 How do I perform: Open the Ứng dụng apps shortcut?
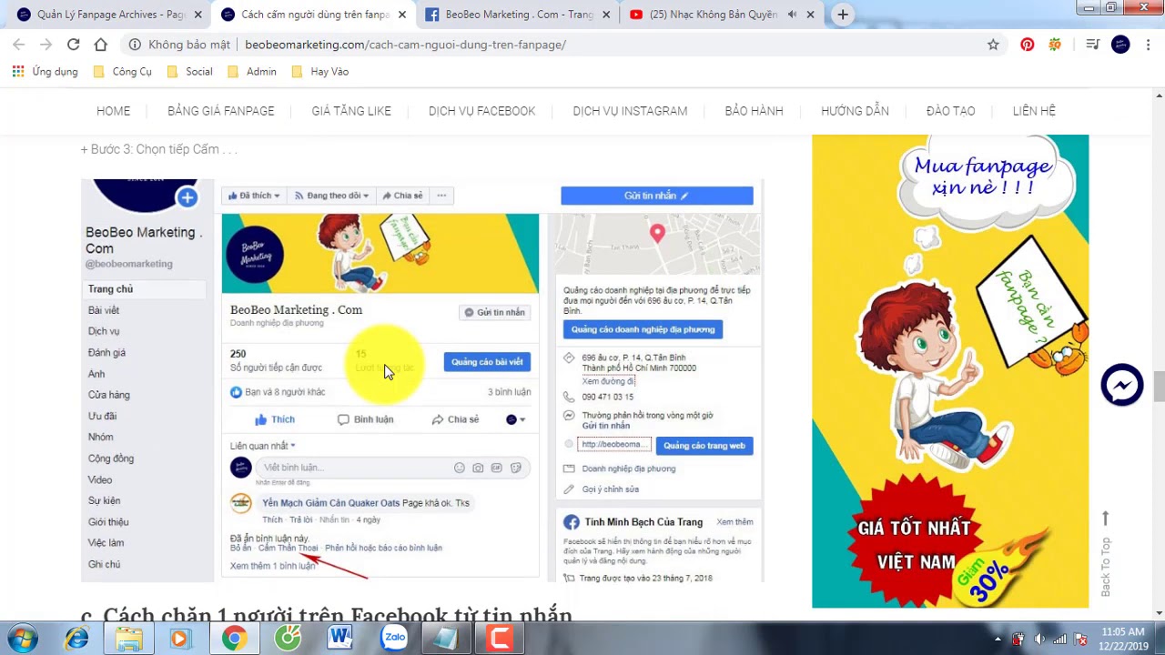(46, 71)
